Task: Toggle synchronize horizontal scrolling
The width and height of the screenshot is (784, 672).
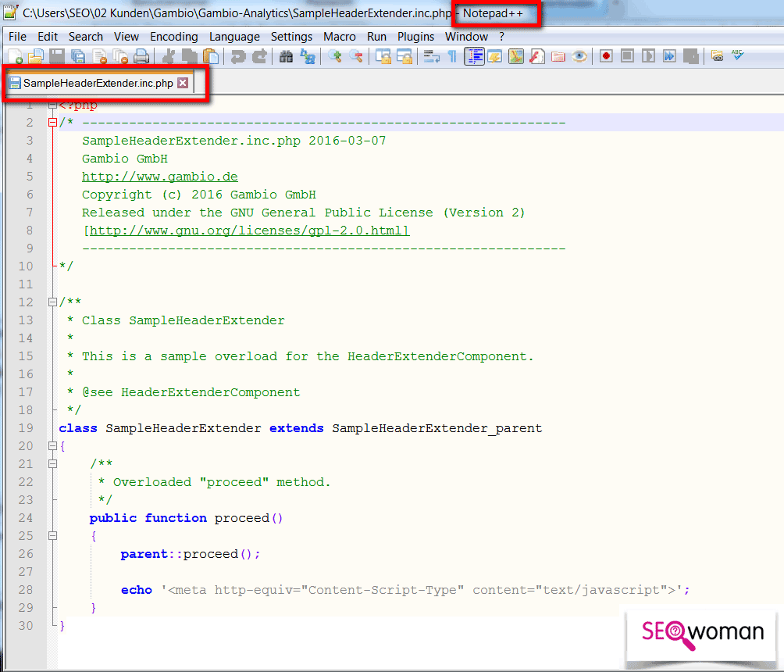Action: (x=404, y=56)
